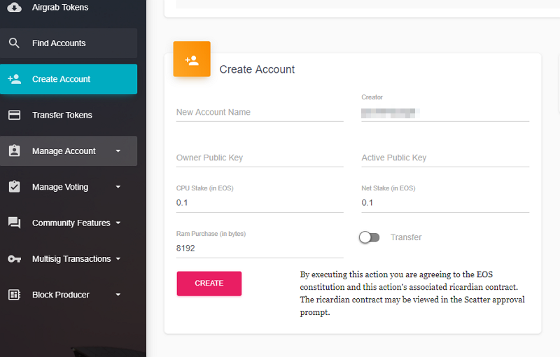Click the Create Account person-add sidebar icon

tap(14, 79)
